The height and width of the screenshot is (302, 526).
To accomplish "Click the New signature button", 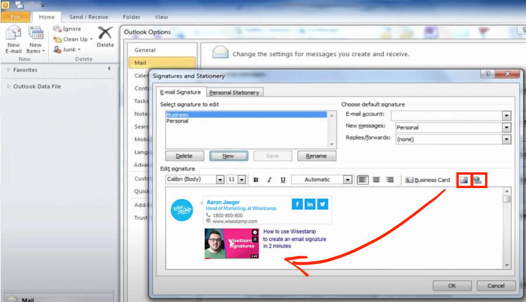I will pyautogui.click(x=229, y=156).
